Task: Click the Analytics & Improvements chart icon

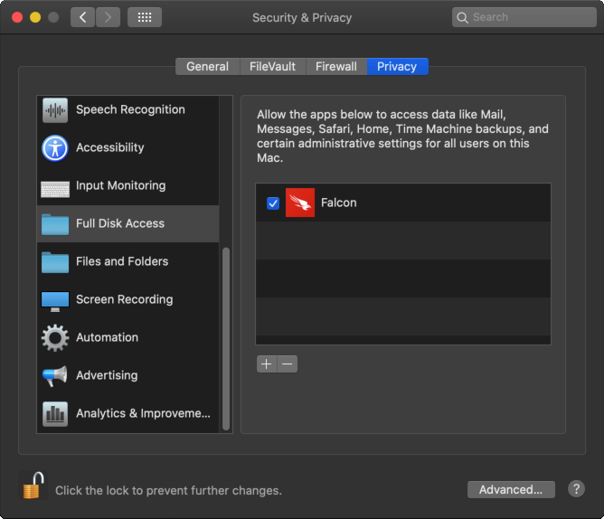Action: (55, 414)
